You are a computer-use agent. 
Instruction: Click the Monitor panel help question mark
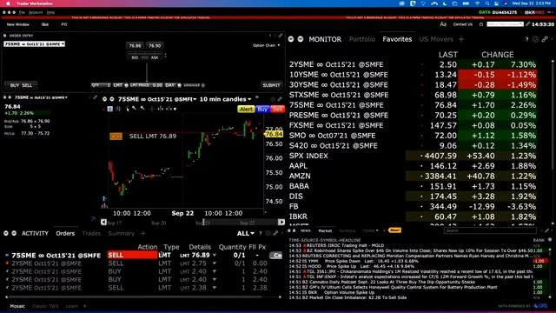(x=526, y=39)
